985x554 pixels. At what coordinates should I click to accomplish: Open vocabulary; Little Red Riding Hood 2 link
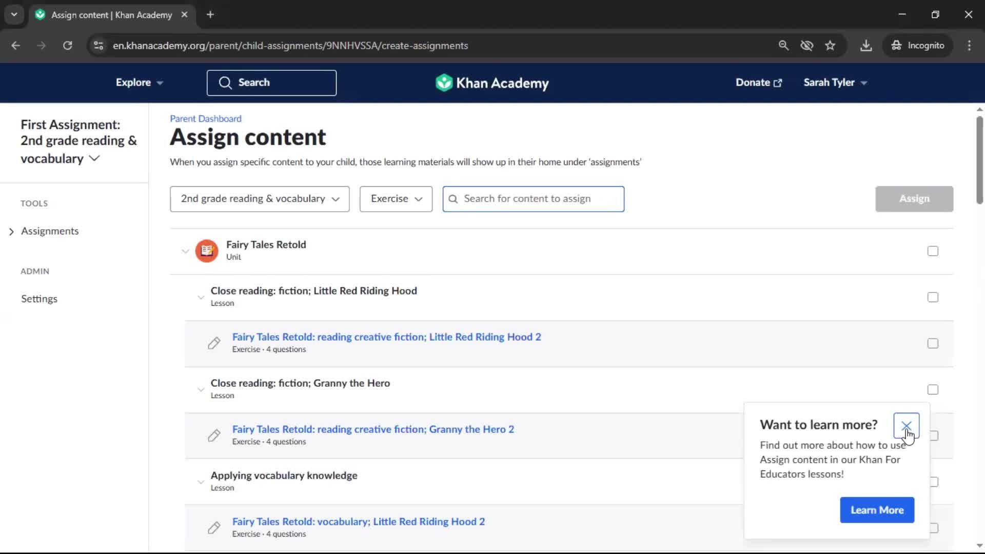pos(358,522)
